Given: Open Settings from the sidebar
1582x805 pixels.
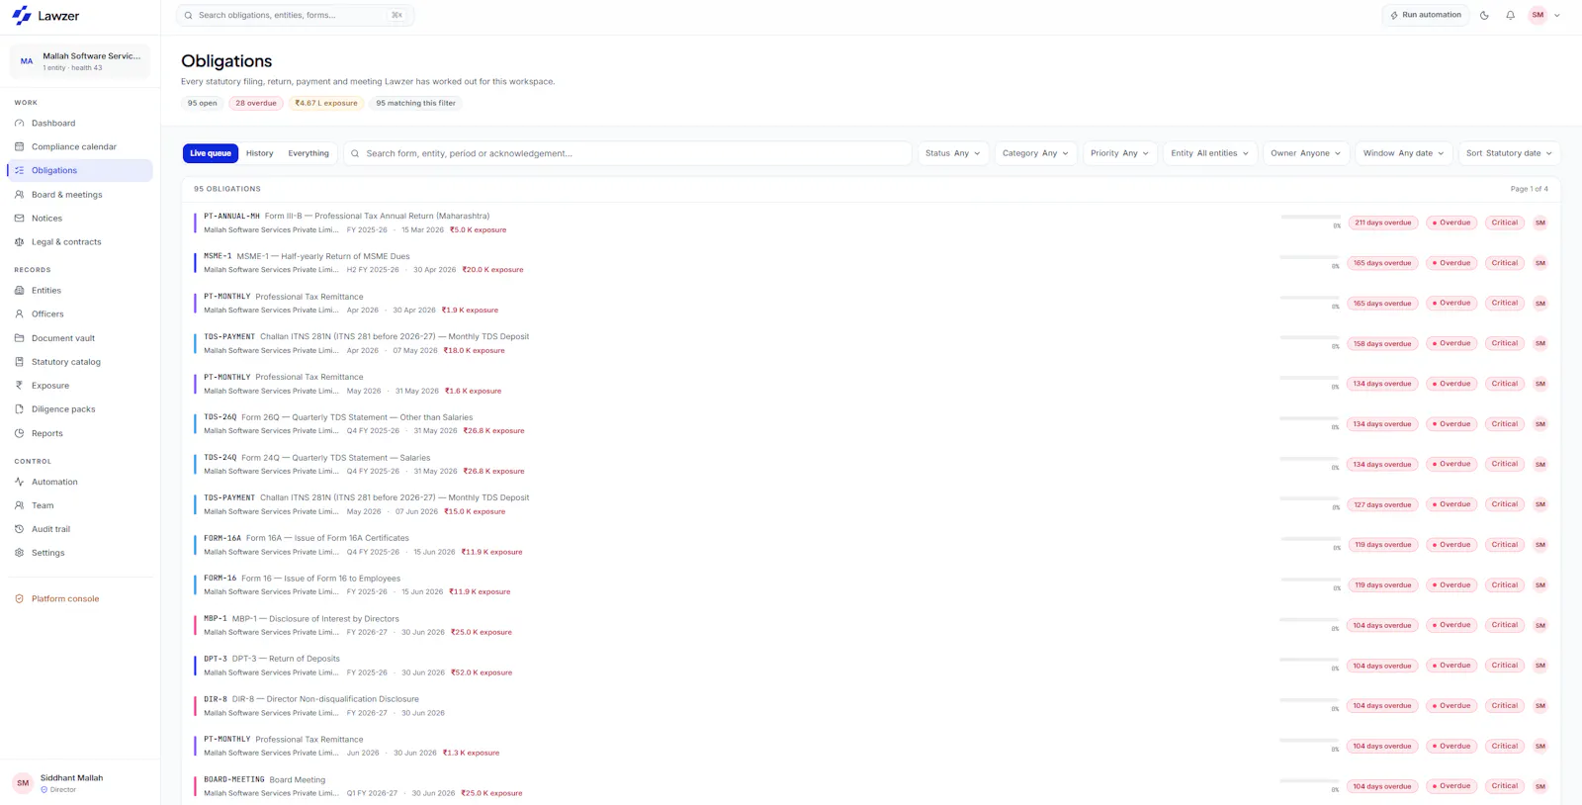Looking at the screenshot, I should point(80,554).
